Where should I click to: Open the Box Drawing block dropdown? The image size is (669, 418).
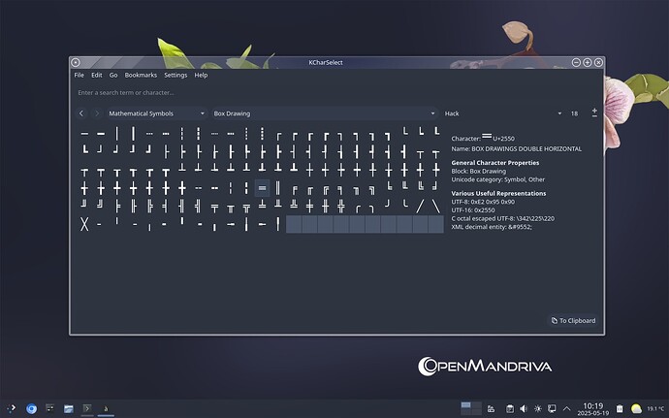pyautogui.click(x=325, y=113)
